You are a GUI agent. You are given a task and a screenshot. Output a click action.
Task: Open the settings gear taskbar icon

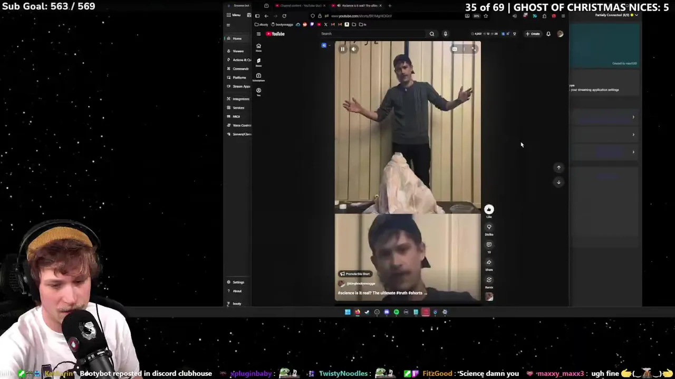[445, 312]
